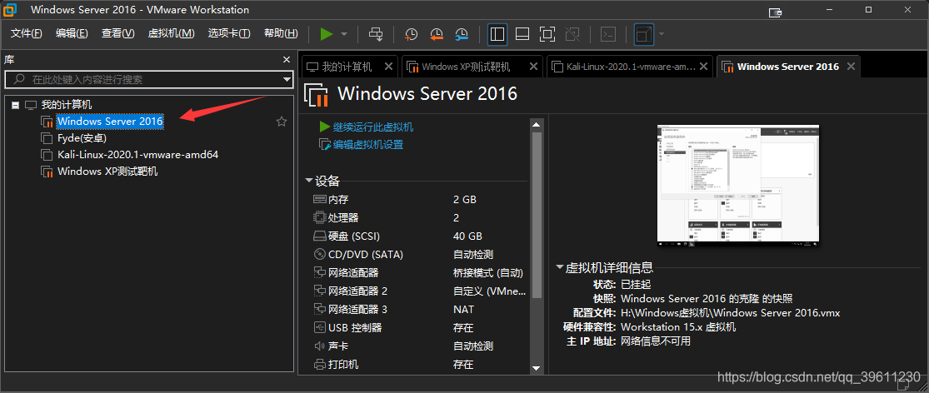929x393 pixels.
Task: Open the stretch mode dropdown arrow
Action: (x=662, y=34)
